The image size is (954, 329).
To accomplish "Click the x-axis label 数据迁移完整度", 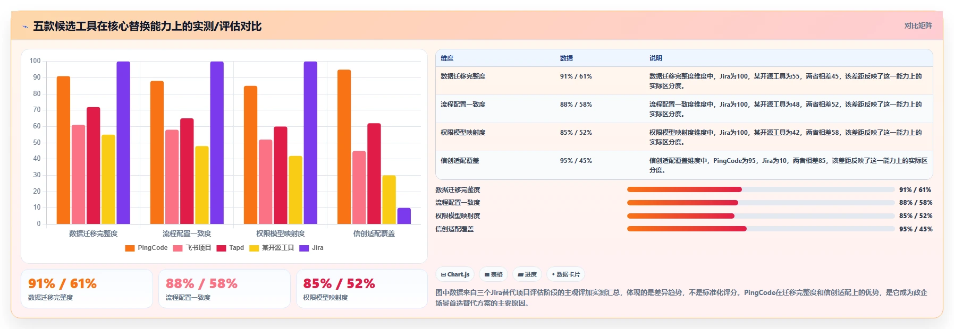I will pos(94,233).
